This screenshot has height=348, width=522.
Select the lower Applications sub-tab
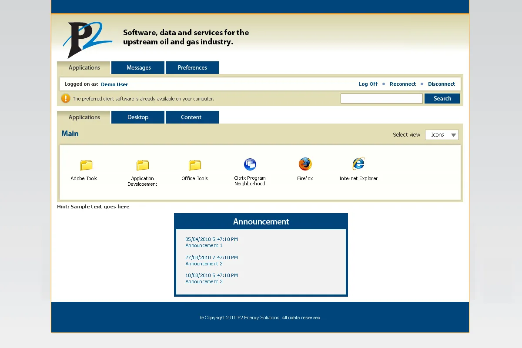click(84, 117)
